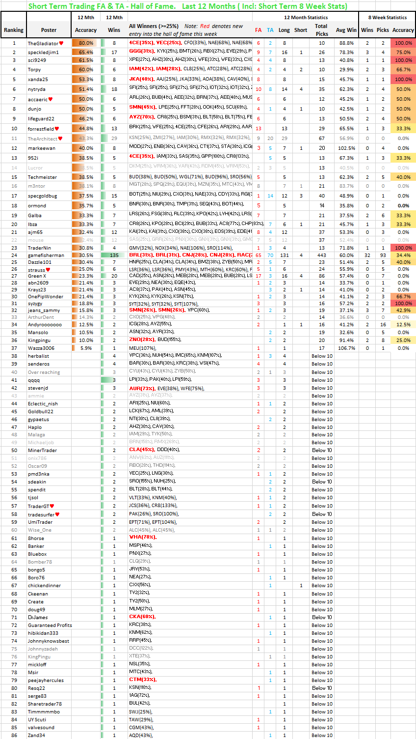The image size is (416, 739).
Task: Click poster name '952i'
Action: 32,158
